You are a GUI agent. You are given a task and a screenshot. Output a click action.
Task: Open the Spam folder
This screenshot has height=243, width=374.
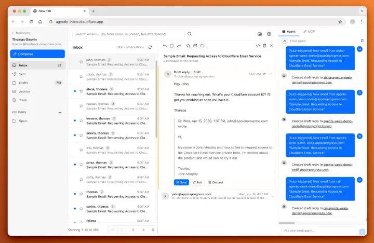37,121
